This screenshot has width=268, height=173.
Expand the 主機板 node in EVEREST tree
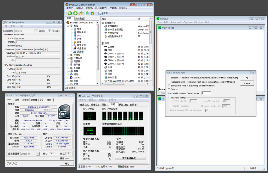[x=68, y=55]
